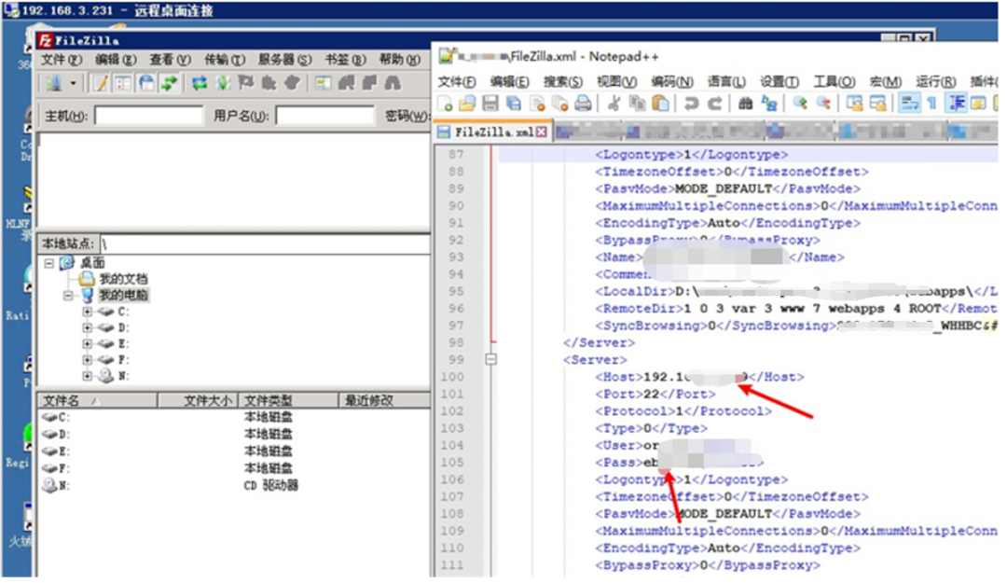Open the Notepad++ 编码(N) menu

[671, 82]
